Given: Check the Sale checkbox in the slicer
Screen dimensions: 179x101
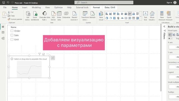Looking at the screenshot, I should 12,35.
